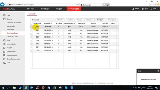The width and height of the screenshot is (160, 90).
Task: Tick the checkbox for channel D04
Action: pos(31,37)
